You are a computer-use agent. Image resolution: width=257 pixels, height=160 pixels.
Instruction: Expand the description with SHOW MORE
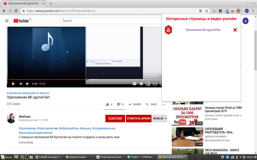26,142
